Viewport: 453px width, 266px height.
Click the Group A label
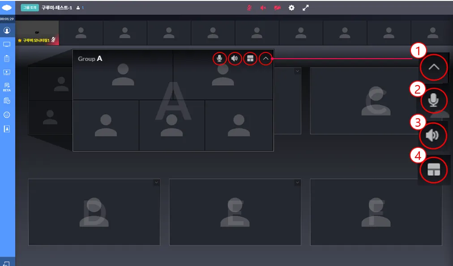(90, 59)
